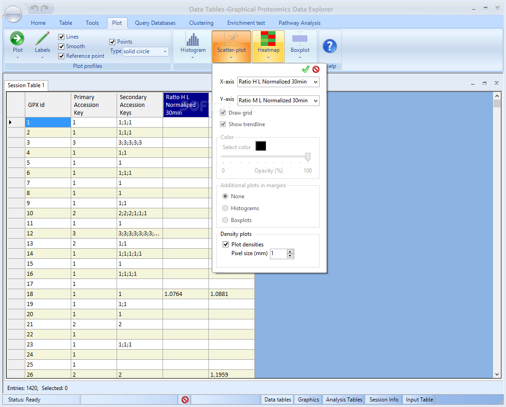This screenshot has height=407, width=506.
Task: Open the Tools ribbon tab
Action: click(x=92, y=23)
